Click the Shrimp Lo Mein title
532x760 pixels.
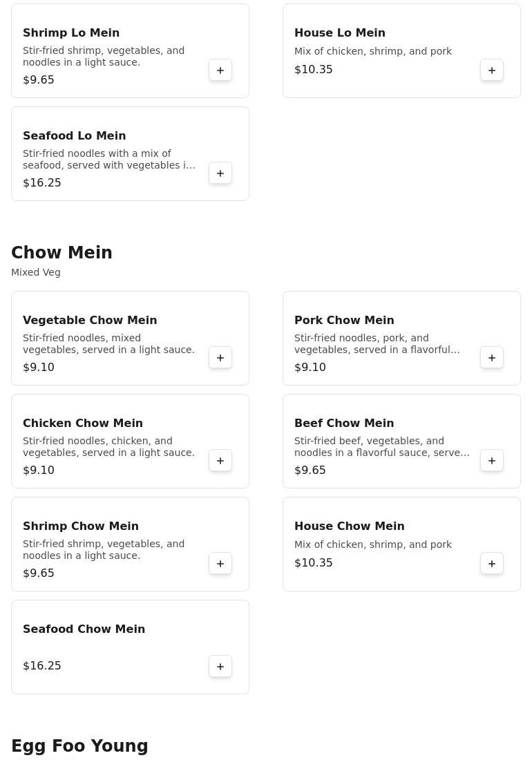71,32
